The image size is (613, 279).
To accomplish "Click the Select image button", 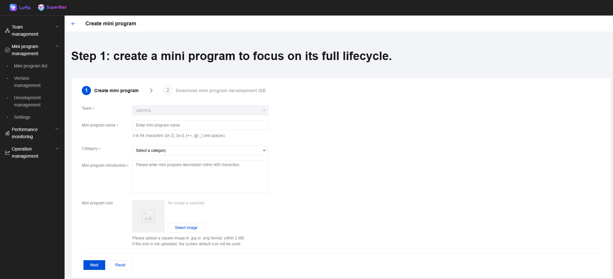I will click(x=186, y=228).
